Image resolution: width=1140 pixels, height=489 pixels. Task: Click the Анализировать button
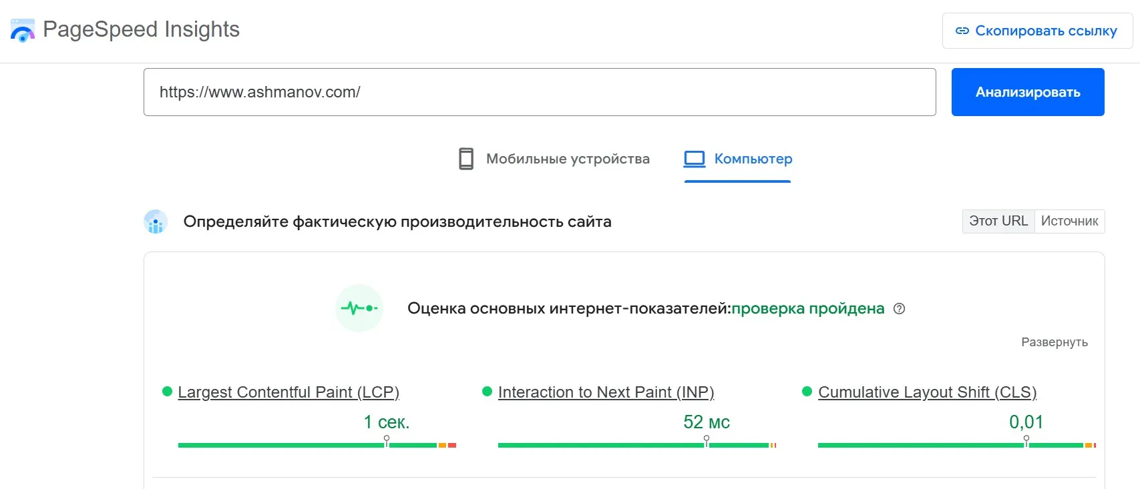click(1028, 92)
